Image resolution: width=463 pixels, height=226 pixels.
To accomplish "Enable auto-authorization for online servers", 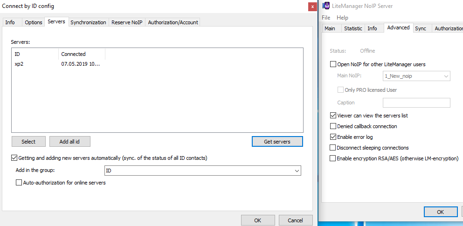I will [x=19, y=183].
